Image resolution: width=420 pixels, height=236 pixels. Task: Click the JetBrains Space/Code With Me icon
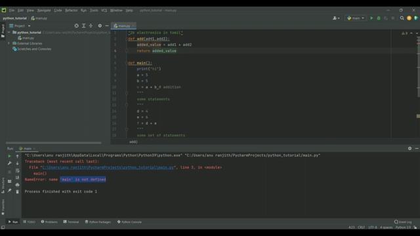416,18
